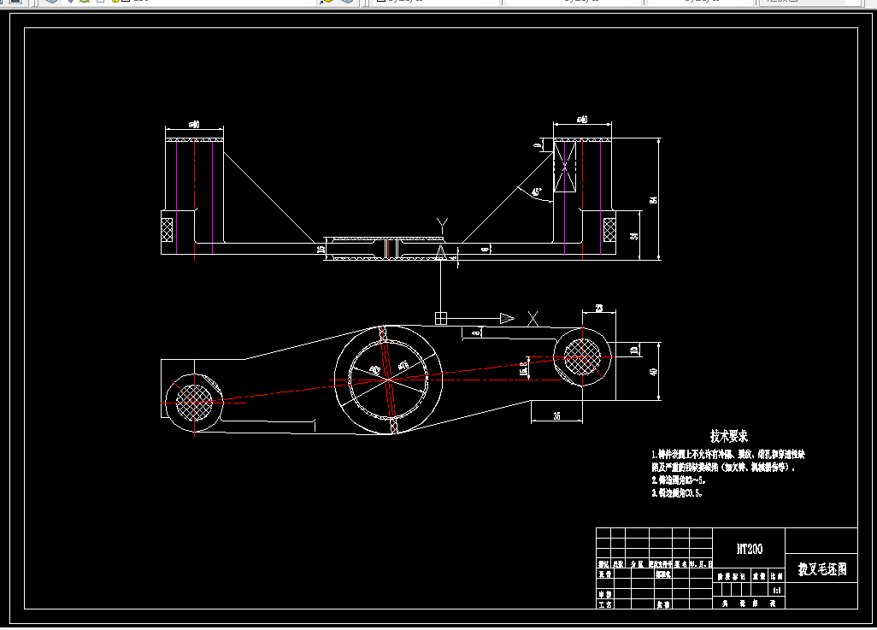Click the 比例 title block cell
The height and width of the screenshot is (630, 877).
click(776, 576)
